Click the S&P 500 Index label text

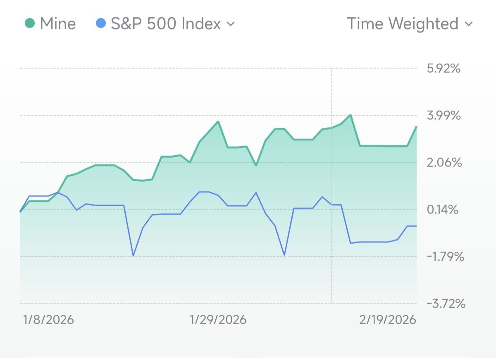coord(166,24)
